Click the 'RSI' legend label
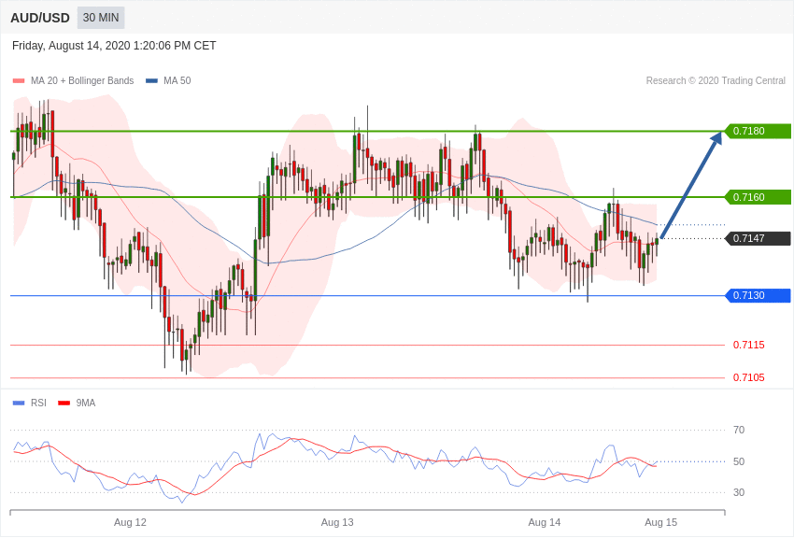The width and height of the screenshot is (794, 538). 38,403
